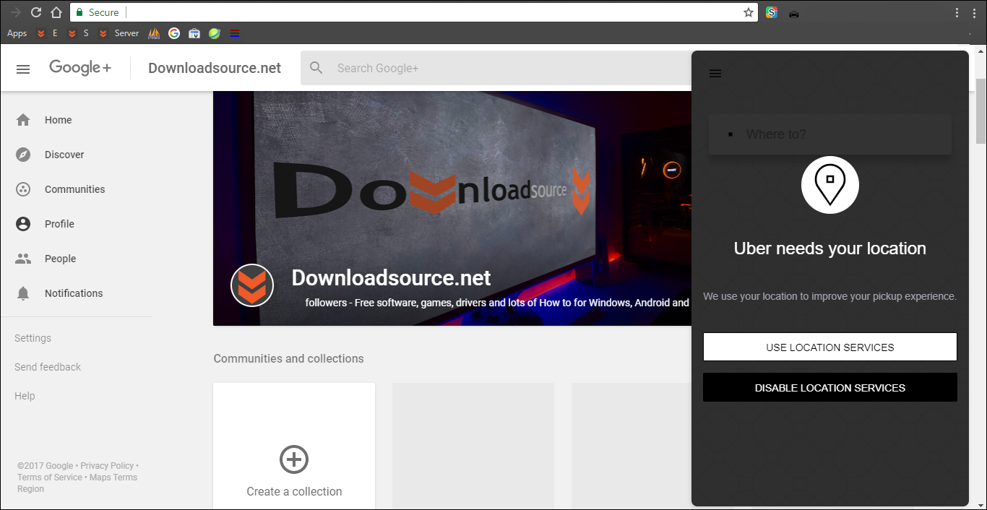Screen dimensions: 987x510
Task: Bookmark this page with star icon
Action: tap(749, 12)
